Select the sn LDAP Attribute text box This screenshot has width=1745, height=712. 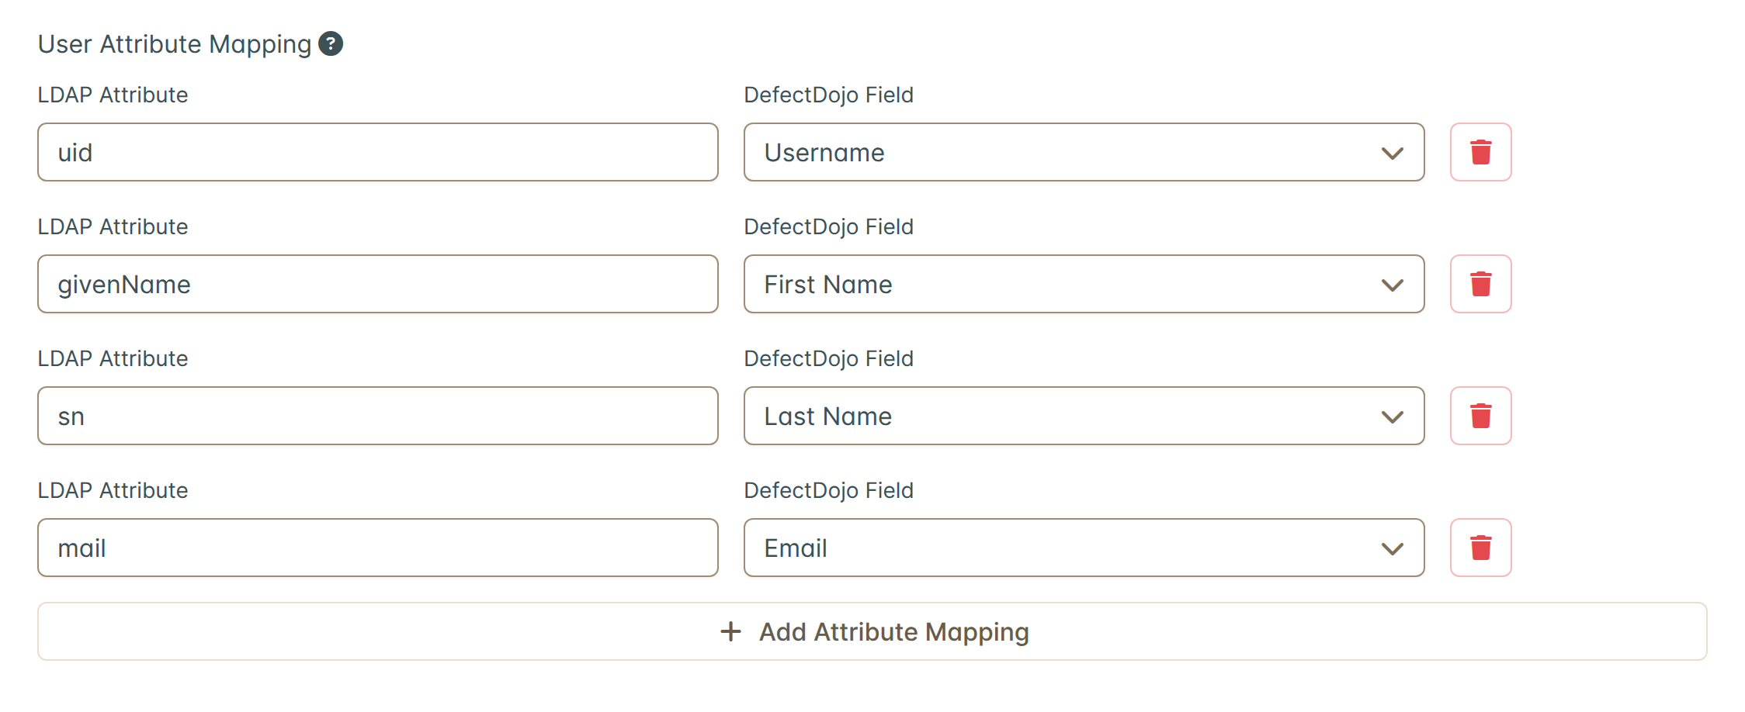[378, 416]
